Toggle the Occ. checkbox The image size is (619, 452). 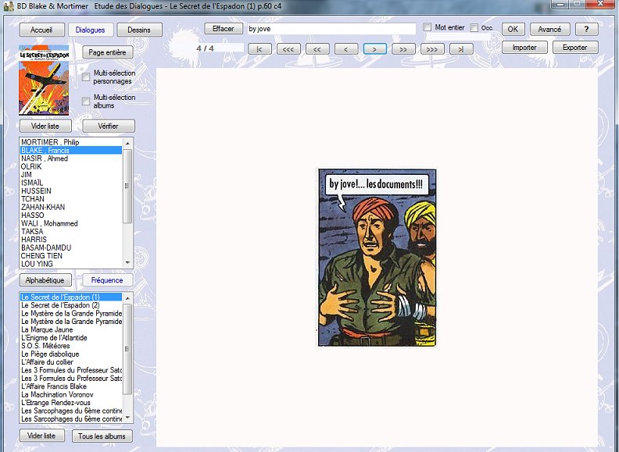coord(474,27)
